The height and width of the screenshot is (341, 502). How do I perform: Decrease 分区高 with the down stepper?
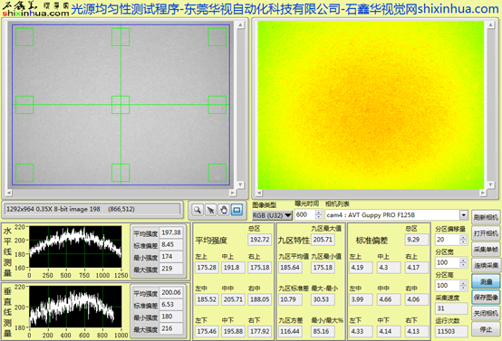[x=463, y=289]
